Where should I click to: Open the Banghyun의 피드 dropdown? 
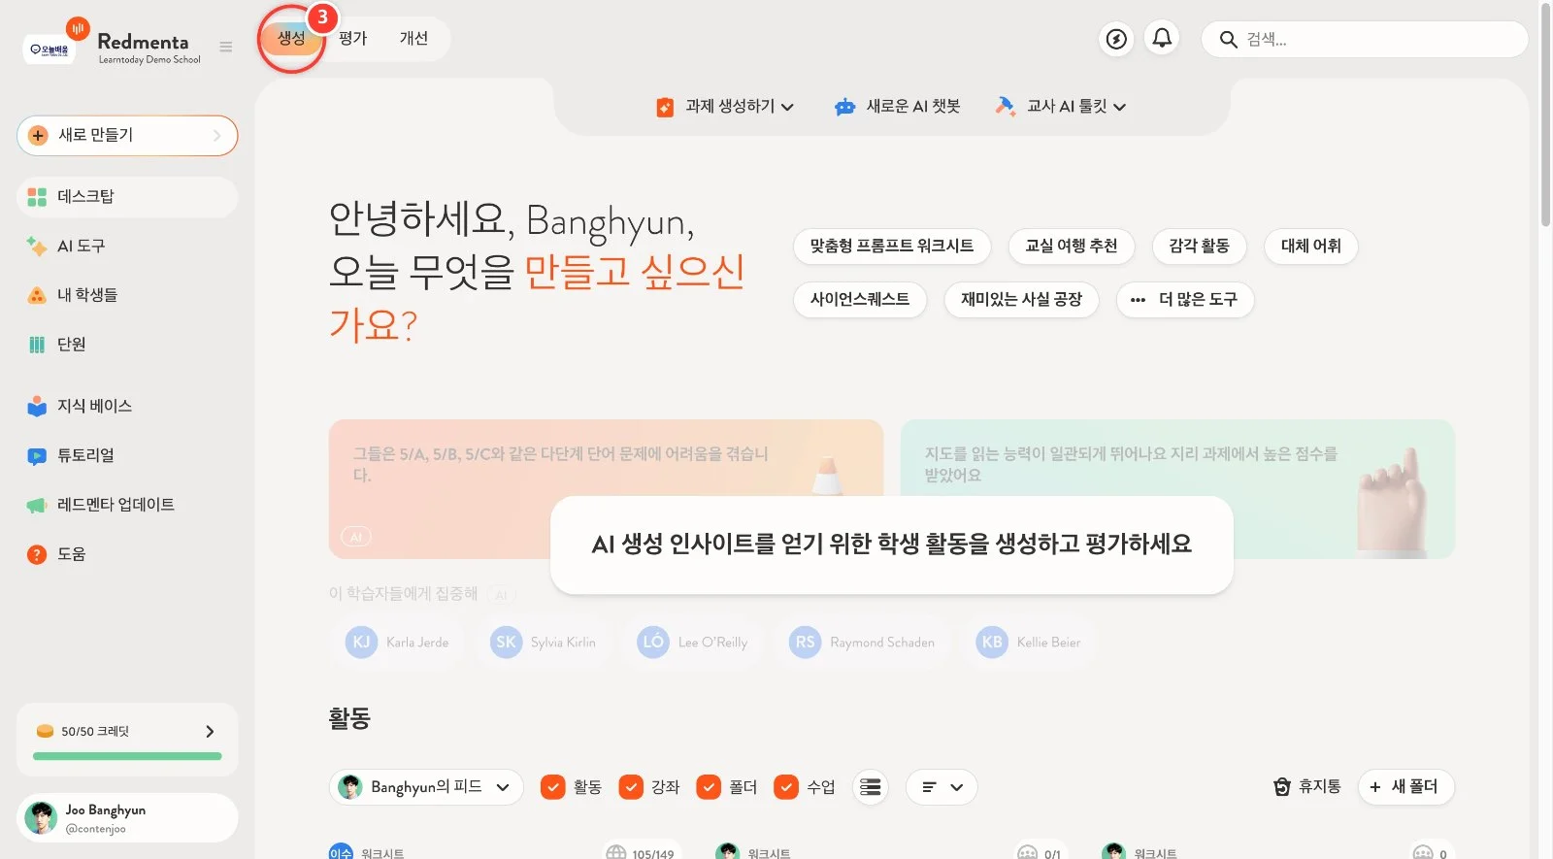tap(426, 787)
